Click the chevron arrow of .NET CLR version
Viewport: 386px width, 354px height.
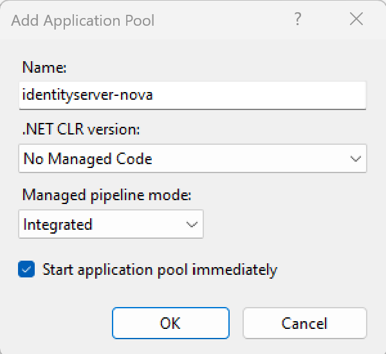(355, 159)
